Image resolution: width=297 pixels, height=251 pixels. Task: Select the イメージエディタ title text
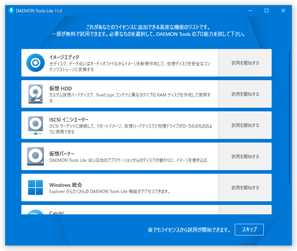pos(64,57)
